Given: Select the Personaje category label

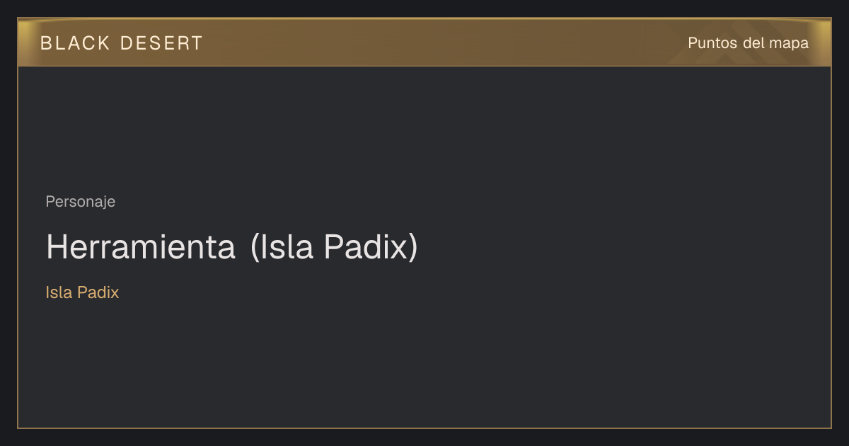Looking at the screenshot, I should coord(80,202).
